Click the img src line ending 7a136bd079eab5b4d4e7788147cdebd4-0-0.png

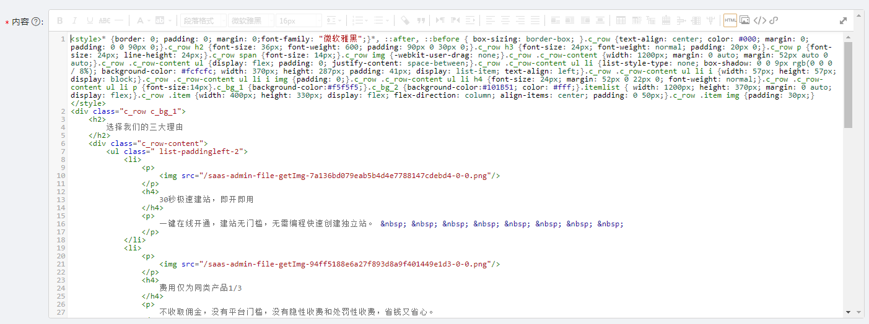330,175
